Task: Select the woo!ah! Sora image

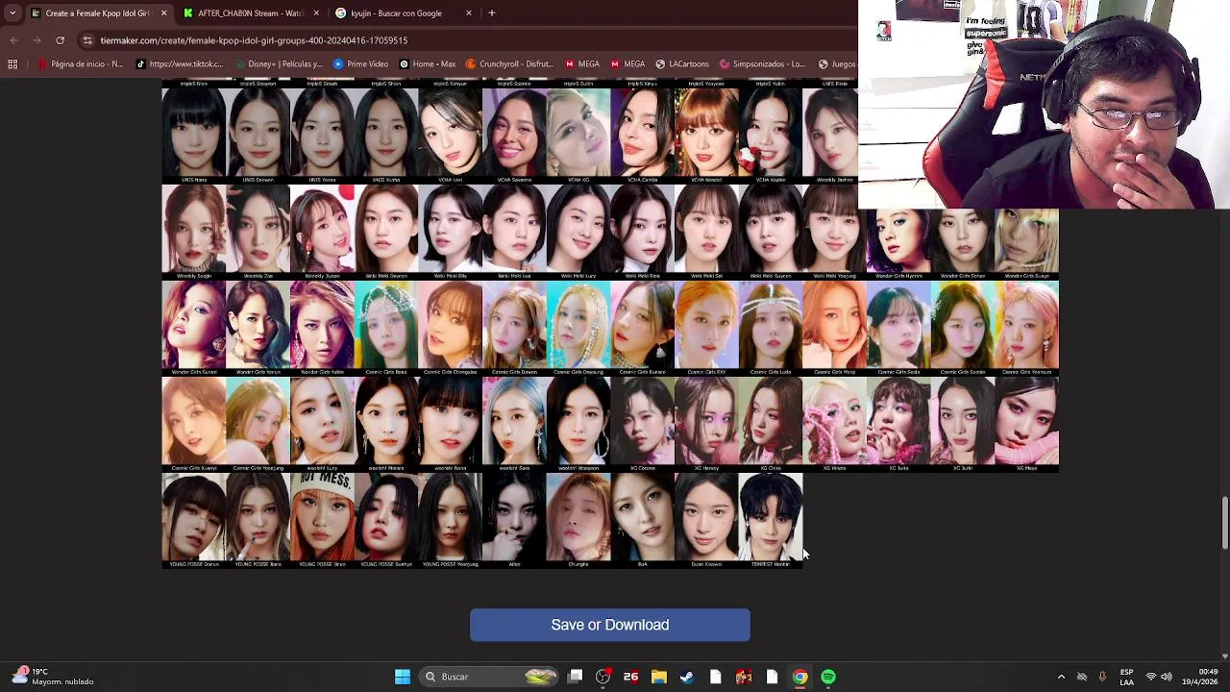Action: pos(514,424)
